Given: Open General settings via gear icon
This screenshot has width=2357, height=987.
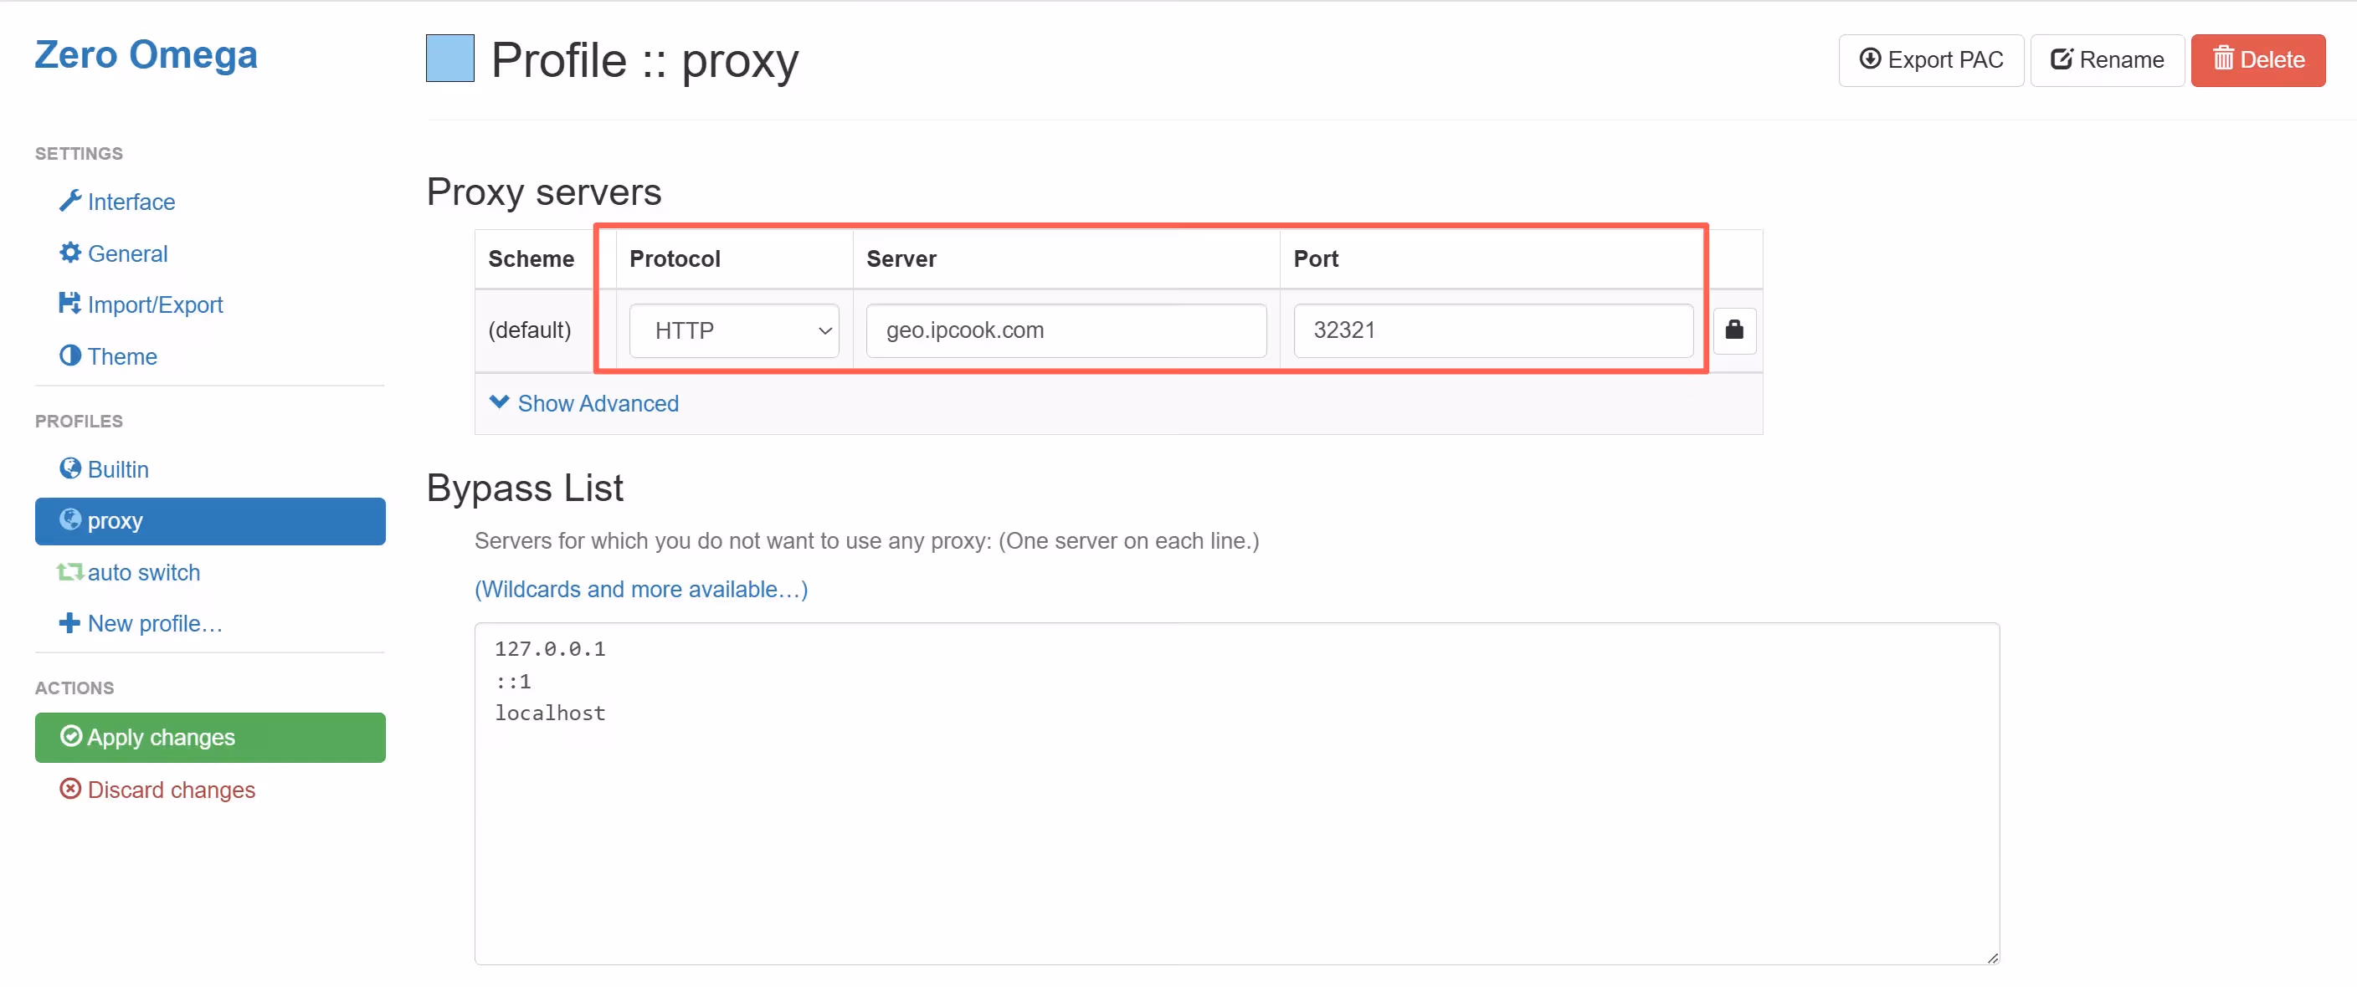Looking at the screenshot, I should click(x=69, y=253).
